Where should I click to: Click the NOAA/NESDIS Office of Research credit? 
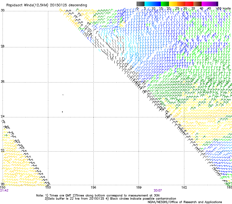coord(185,202)
